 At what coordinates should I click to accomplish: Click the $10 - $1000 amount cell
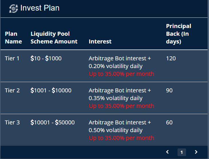(46, 58)
